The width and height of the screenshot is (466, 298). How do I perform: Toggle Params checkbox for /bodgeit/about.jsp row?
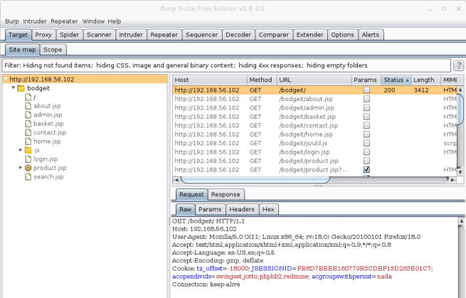(x=366, y=100)
